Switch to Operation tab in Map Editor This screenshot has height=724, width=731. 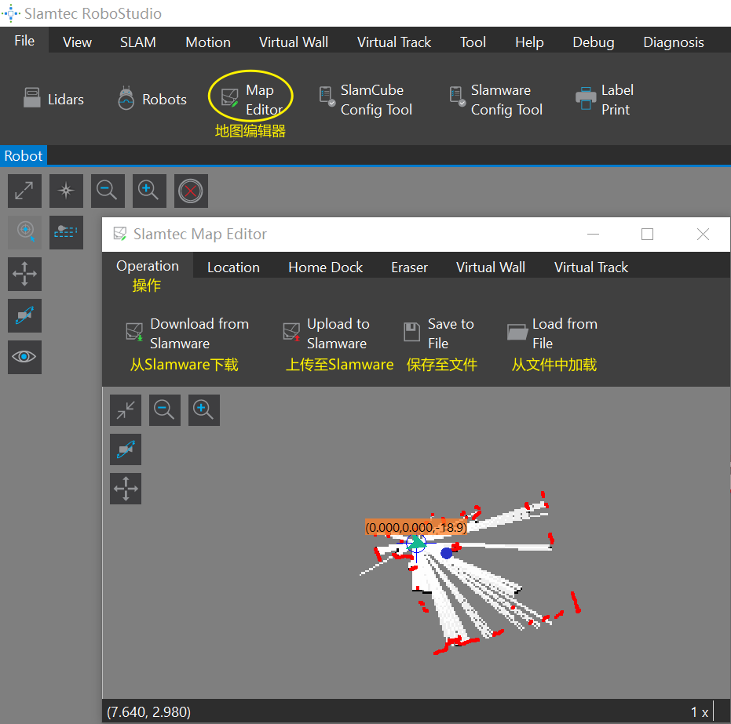click(x=148, y=266)
